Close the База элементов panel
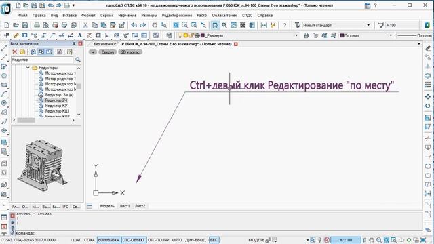The width and height of the screenshot is (434, 244). [80, 43]
